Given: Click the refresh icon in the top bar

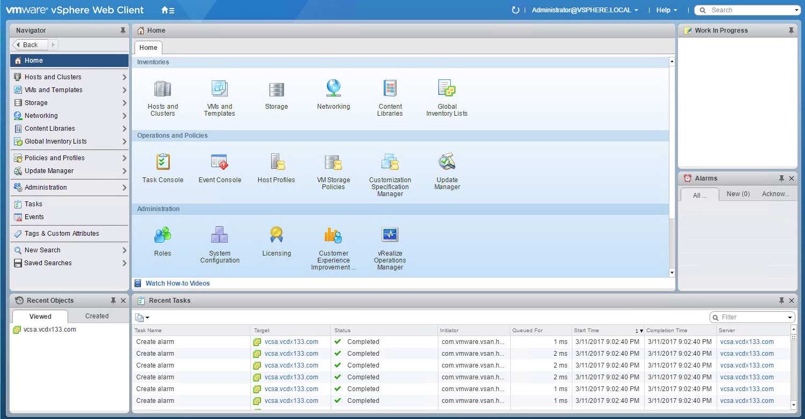Looking at the screenshot, I should [516, 10].
